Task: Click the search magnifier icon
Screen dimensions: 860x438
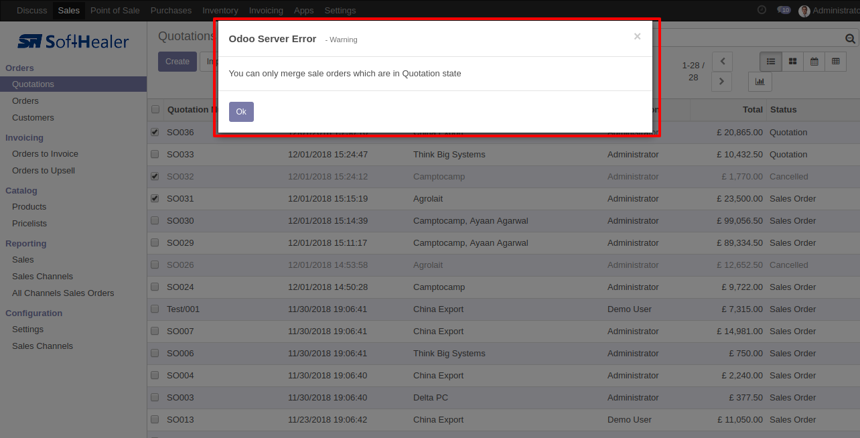Action: [x=850, y=39]
